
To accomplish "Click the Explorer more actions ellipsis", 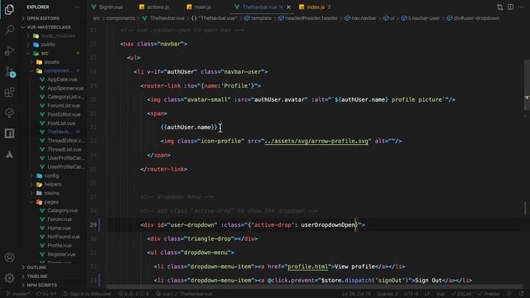I will (77, 7).
